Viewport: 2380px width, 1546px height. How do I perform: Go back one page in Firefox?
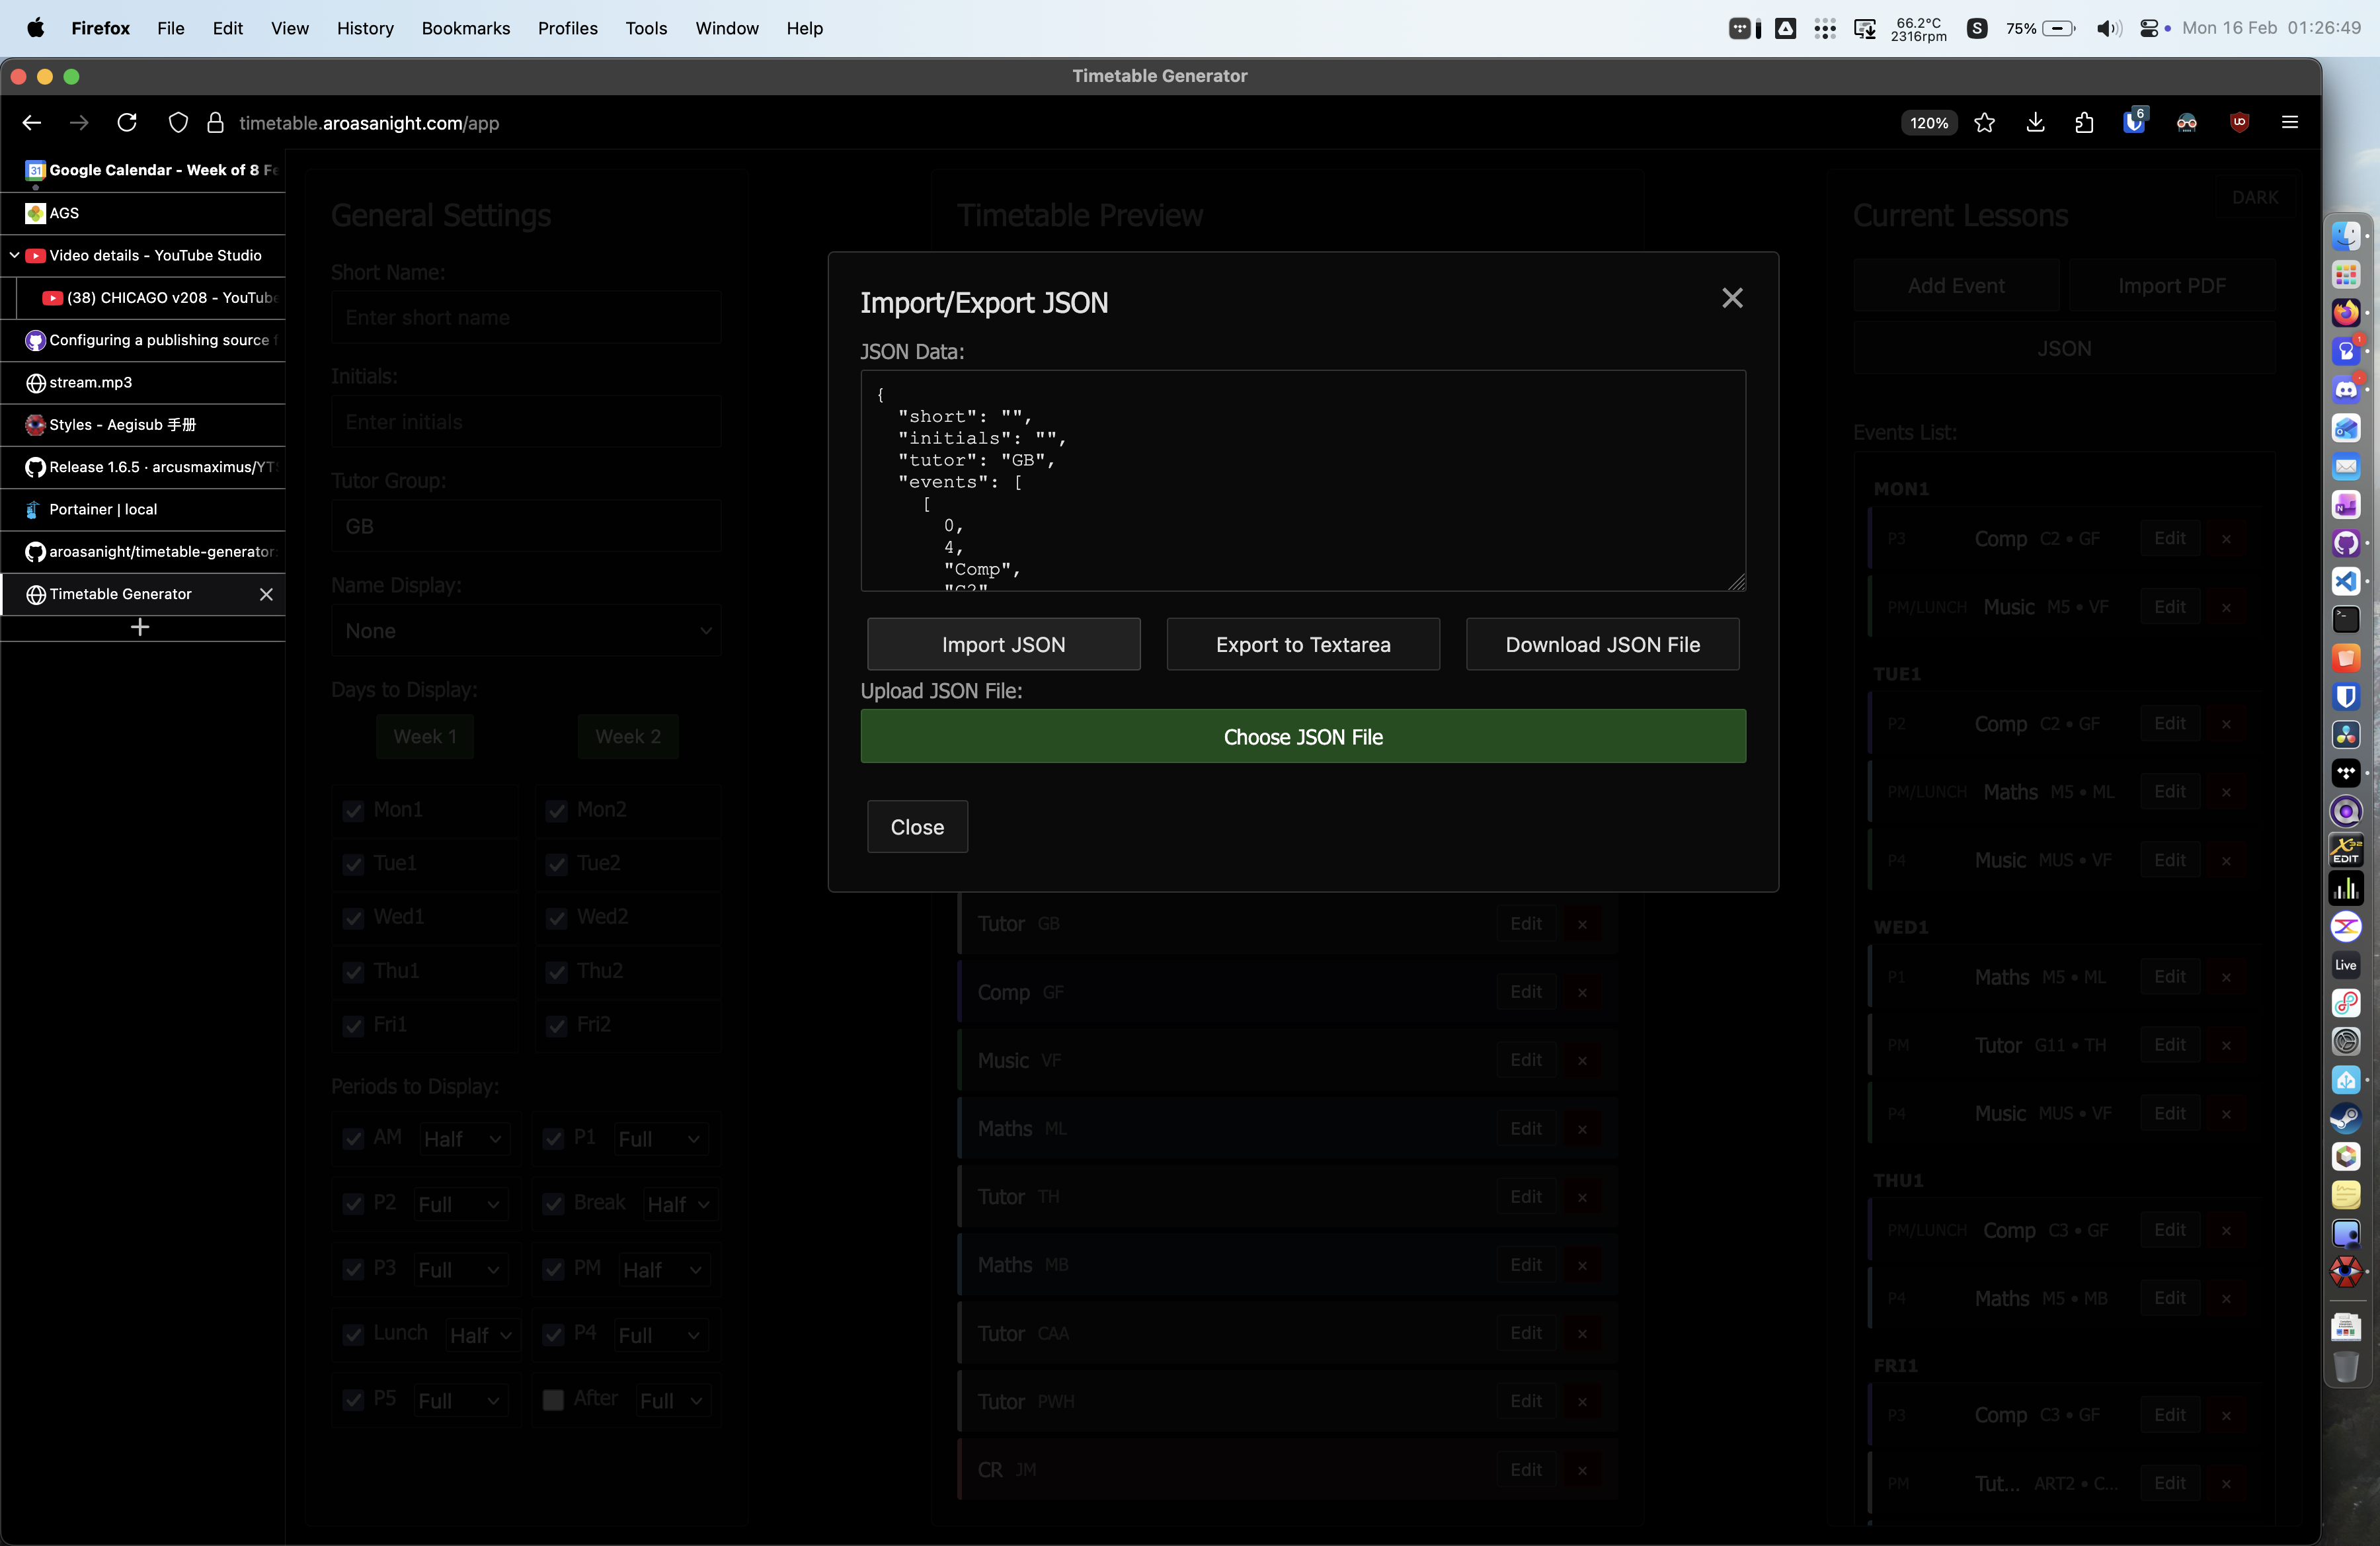[32, 123]
